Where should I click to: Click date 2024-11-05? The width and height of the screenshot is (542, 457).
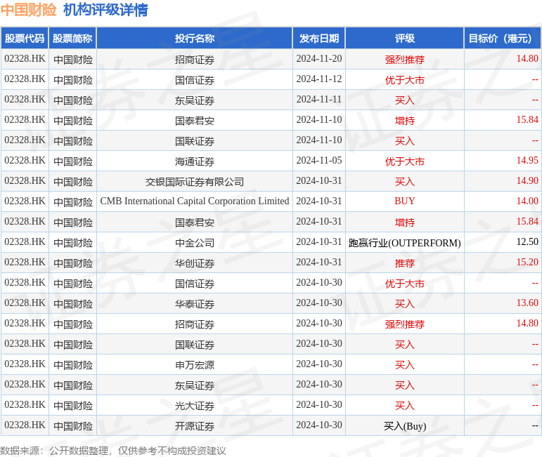coord(319,161)
